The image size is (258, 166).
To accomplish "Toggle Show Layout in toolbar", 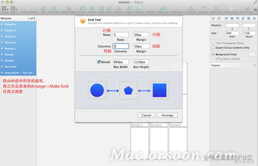I will [231, 9].
